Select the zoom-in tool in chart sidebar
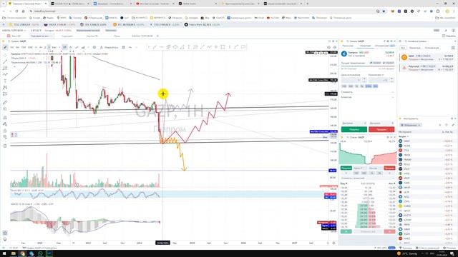Image resolution: width=458 pixels, height=257 pixels. 5,109
